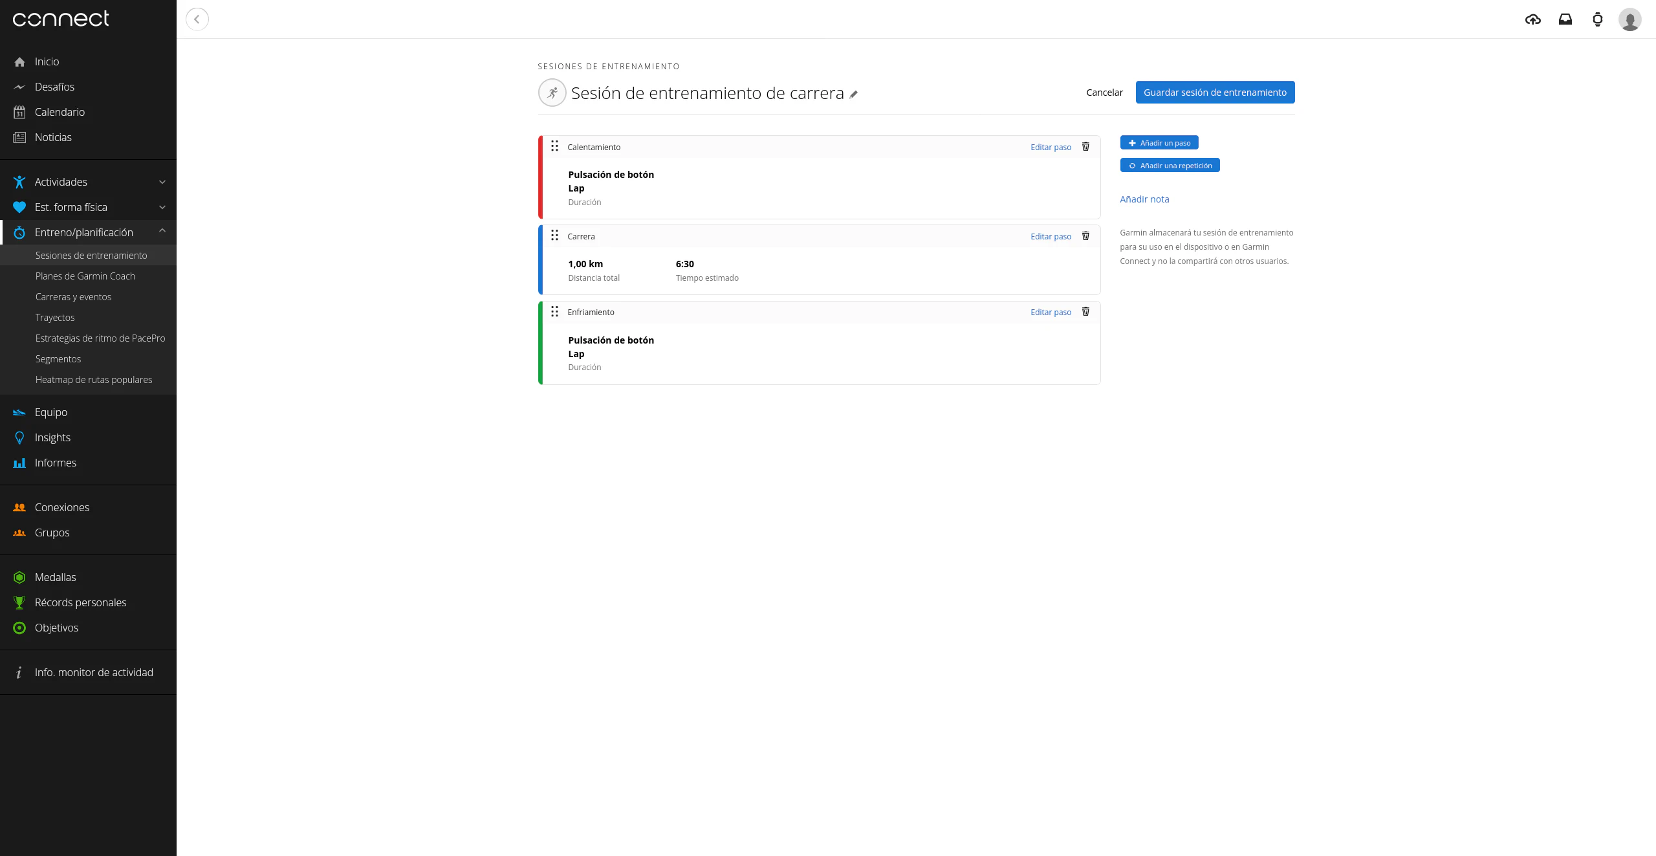The image size is (1656, 856).
Task: Expand the Est. forma física section
Action: (162, 208)
